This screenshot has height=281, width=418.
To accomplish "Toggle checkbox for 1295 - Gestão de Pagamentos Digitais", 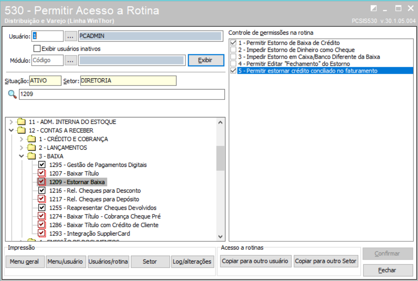I will pyautogui.click(x=42, y=164).
